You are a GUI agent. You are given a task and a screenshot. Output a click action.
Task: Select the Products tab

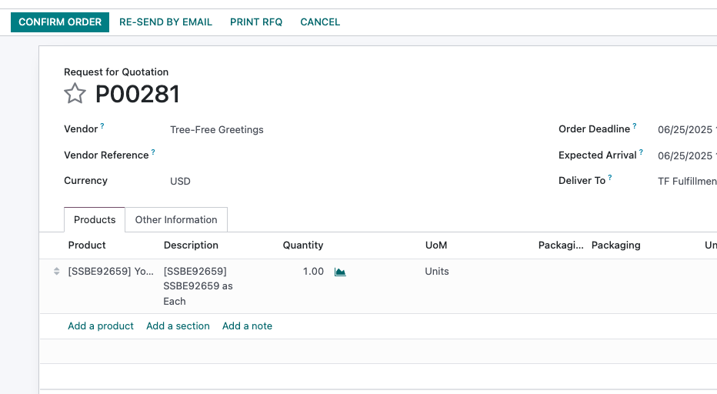point(95,219)
